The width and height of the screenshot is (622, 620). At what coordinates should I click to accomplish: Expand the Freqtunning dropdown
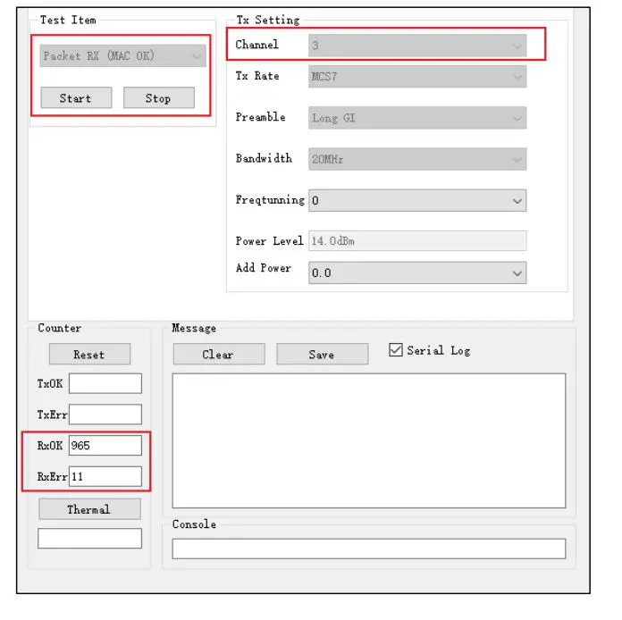pyautogui.click(x=417, y=200)
